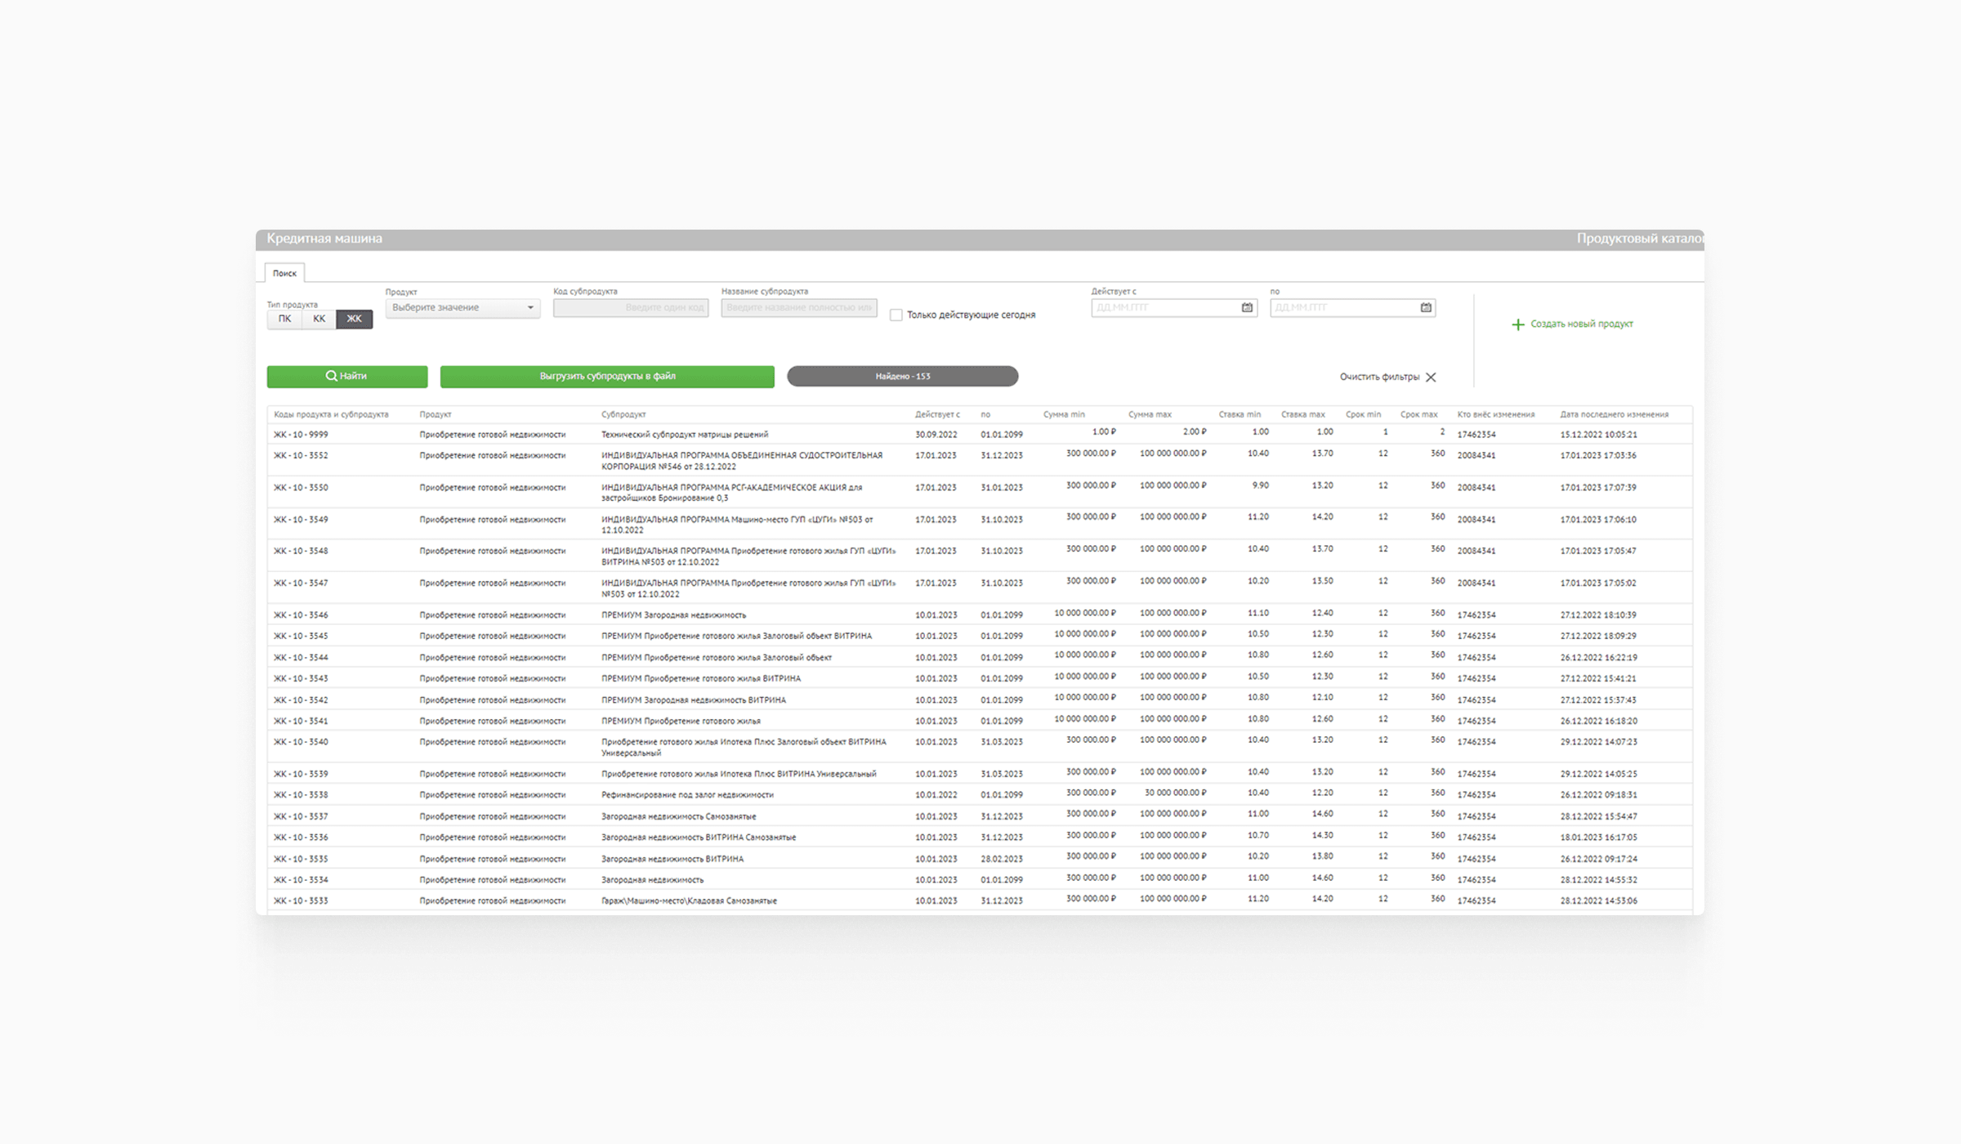The height and width of the screenshot is (1144, 1961).
Task: Click the date cell '15.12.2022 10:05:21'
Action: pyautogui.click(x=1598, y=435)
